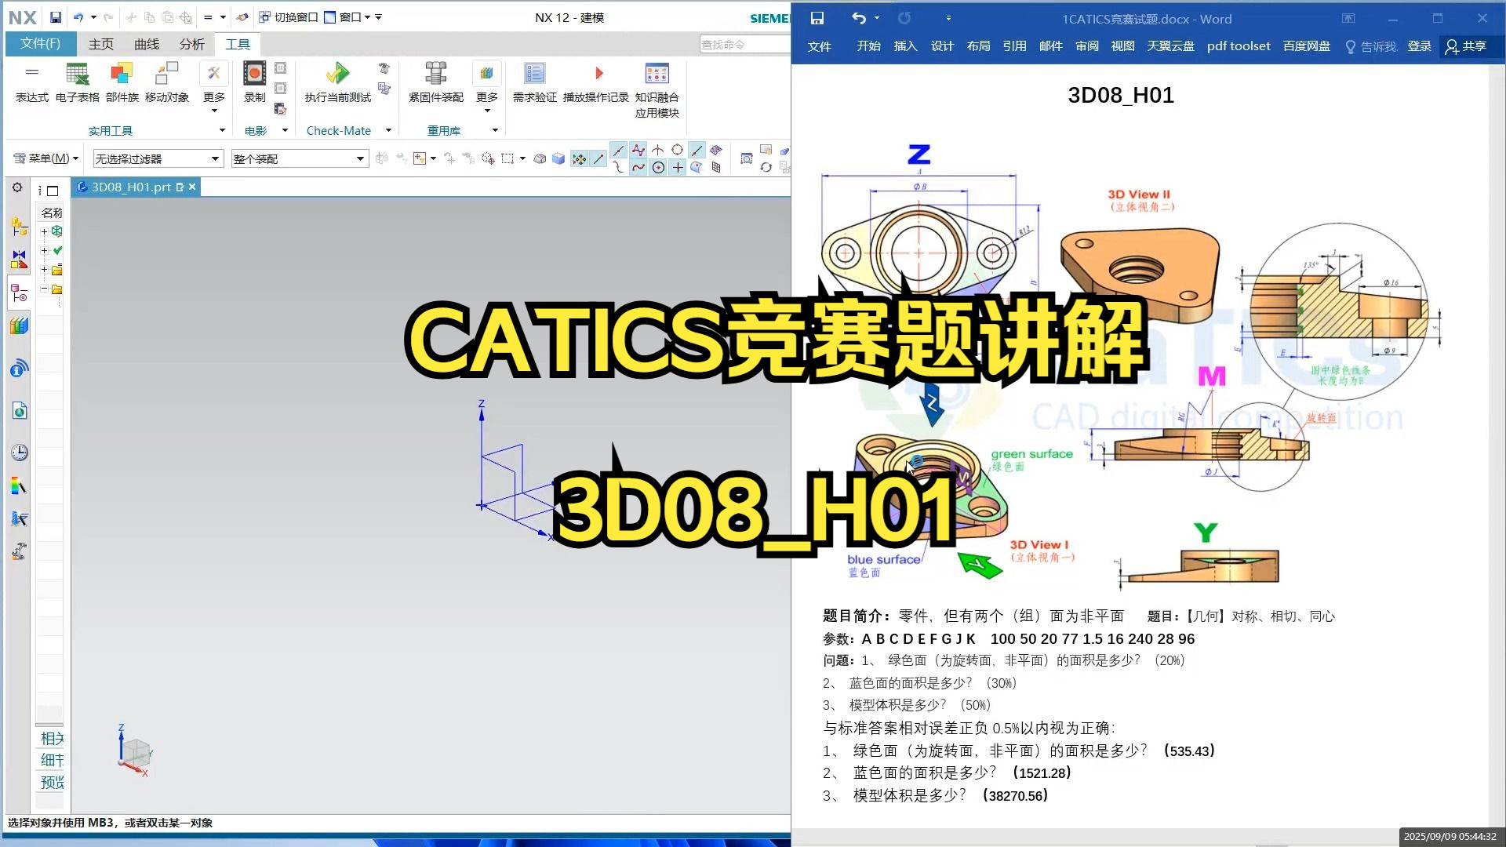Open the 预览 preview panel
This screenshot has width=1506, height=847.
[52, 782]
